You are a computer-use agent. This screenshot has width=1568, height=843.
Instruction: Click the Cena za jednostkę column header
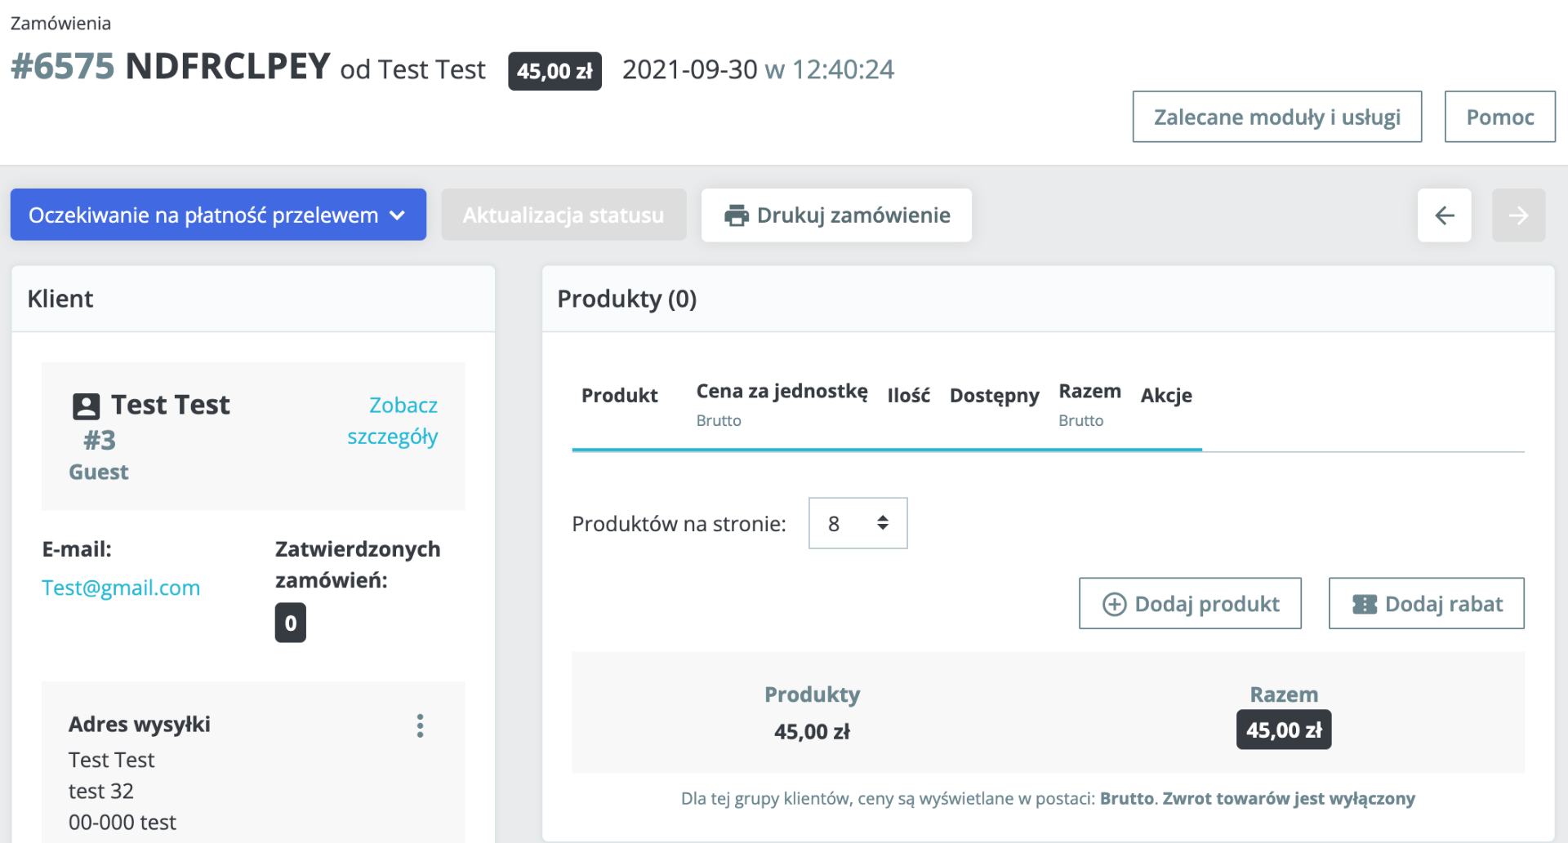(782, 392)
